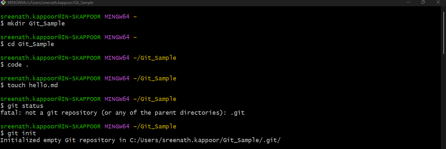Click the 'git status' command line

(25, 106)
